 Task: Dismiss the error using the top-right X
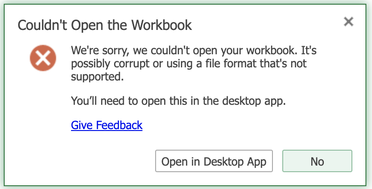pos(349,22)
